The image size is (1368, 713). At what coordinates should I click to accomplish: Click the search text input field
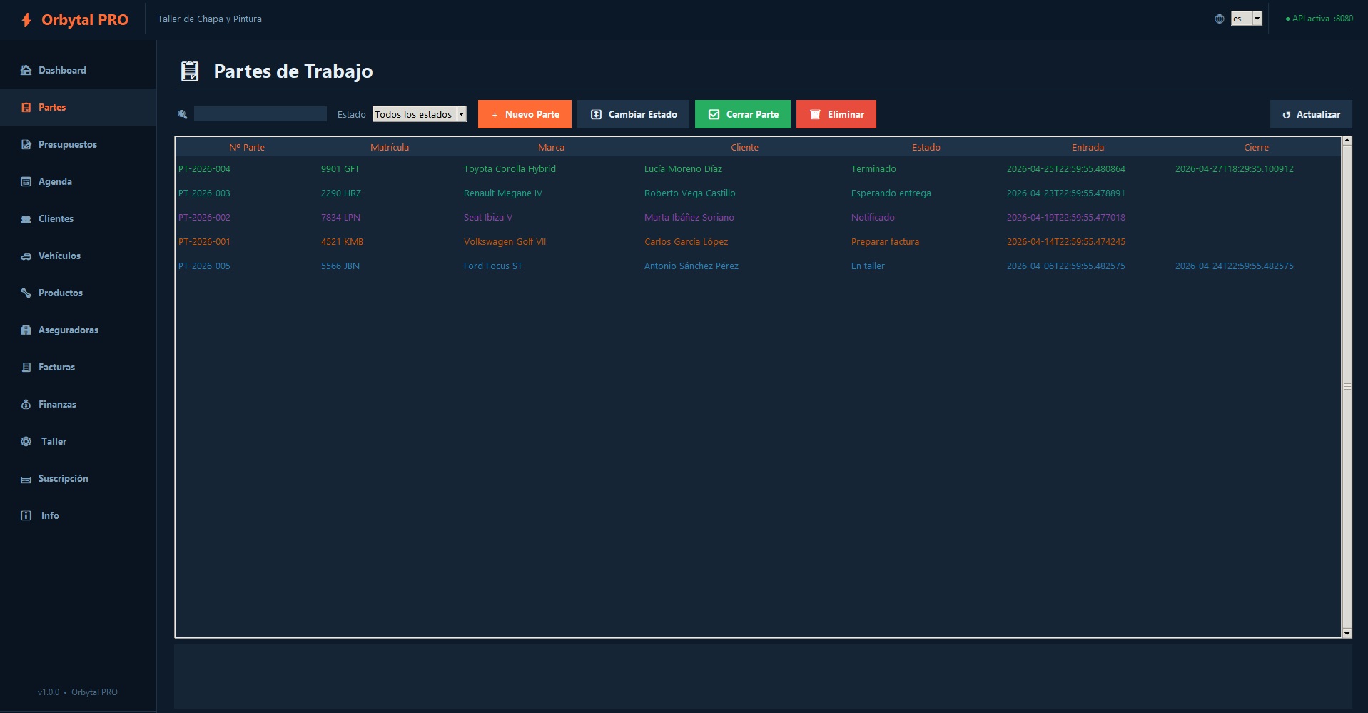click(260, 114)
